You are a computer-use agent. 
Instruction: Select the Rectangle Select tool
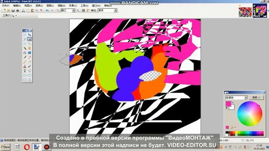25,34
